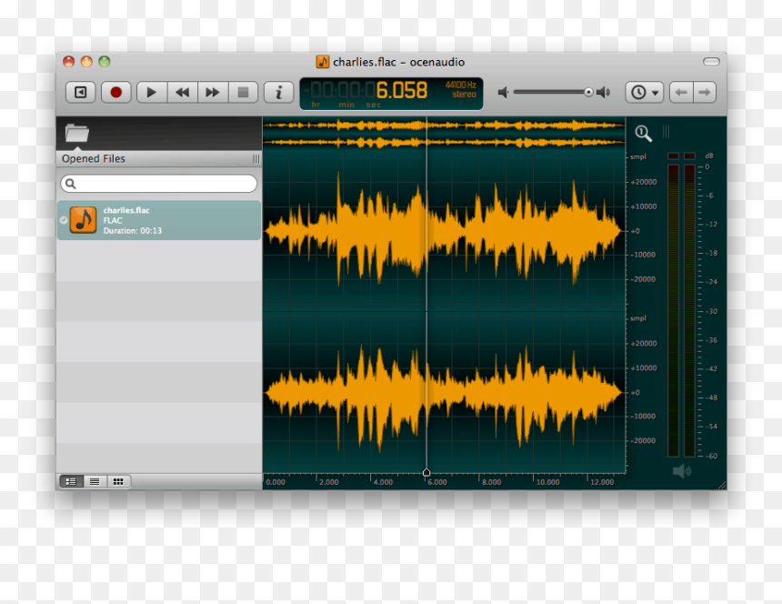Click the bottom channel smpl scale label
The image size is (782, 604).
[637, 318]
